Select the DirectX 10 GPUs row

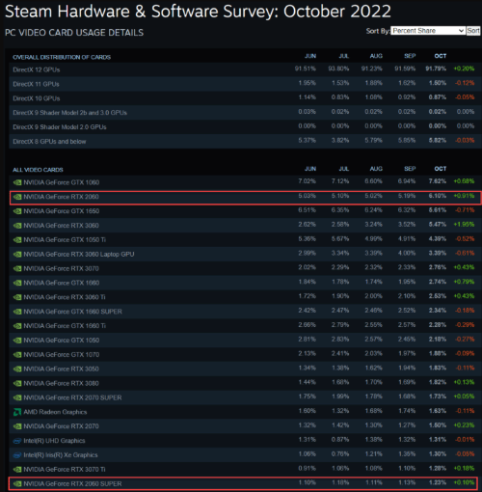click(243, 98)
